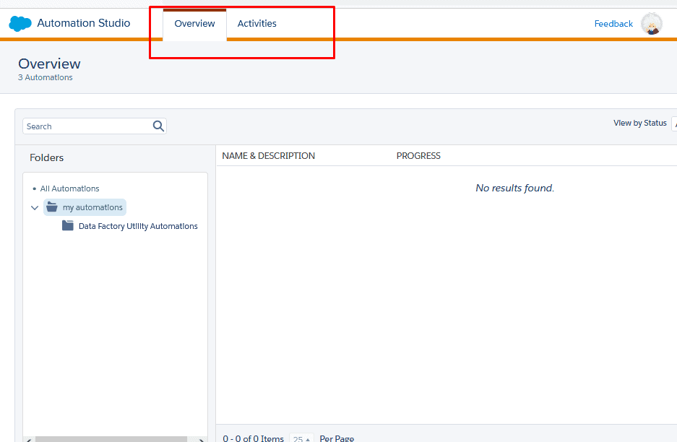Switch to the Overview tab
The image size is (677, 442).
(194, 24)
